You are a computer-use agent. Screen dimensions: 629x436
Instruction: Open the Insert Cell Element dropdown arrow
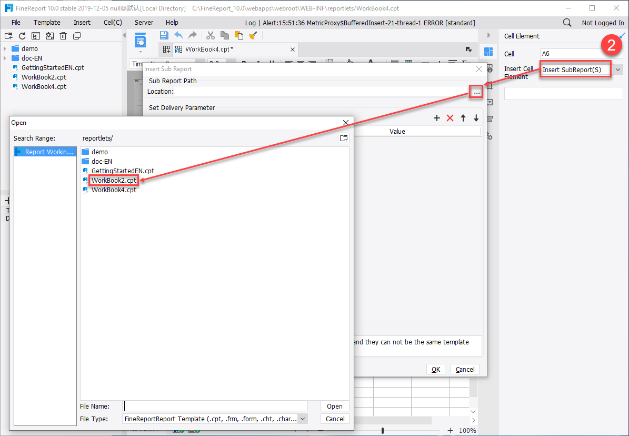(618, 69)
